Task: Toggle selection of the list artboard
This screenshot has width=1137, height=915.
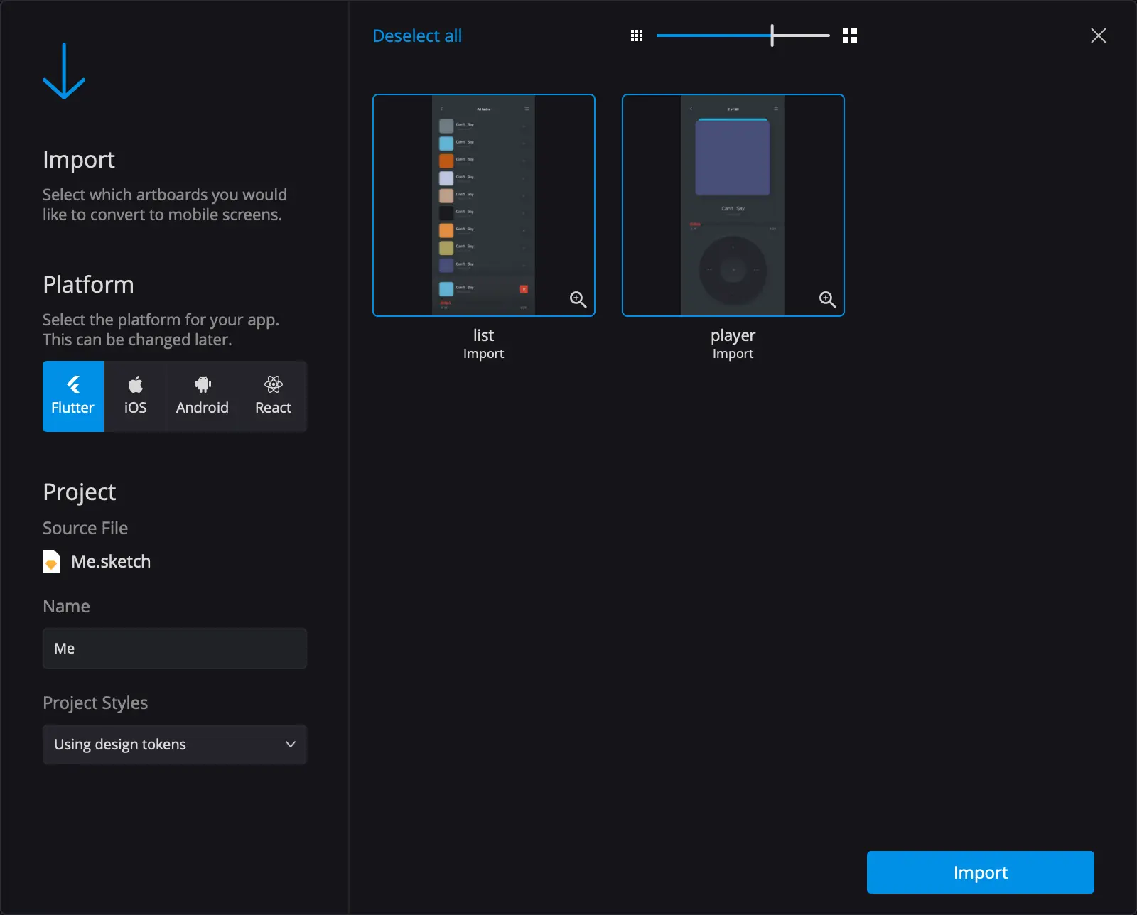Action: point(484,205)
